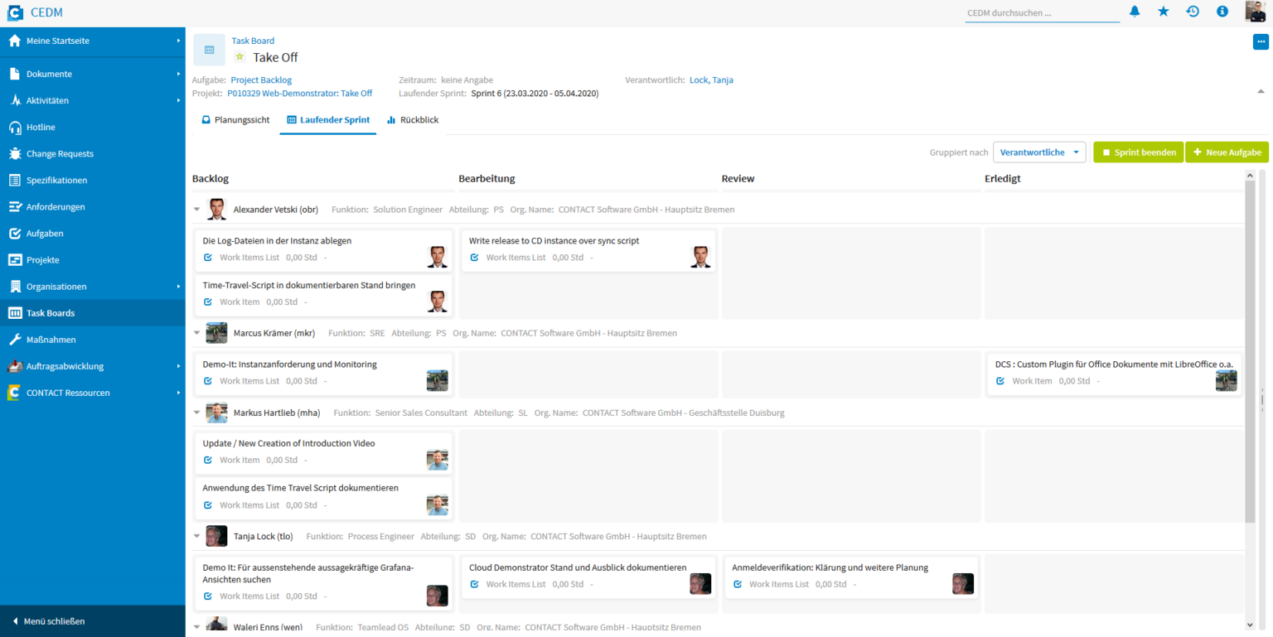
Task: Click the user profile avatar top right
Action: (1255, 12)
